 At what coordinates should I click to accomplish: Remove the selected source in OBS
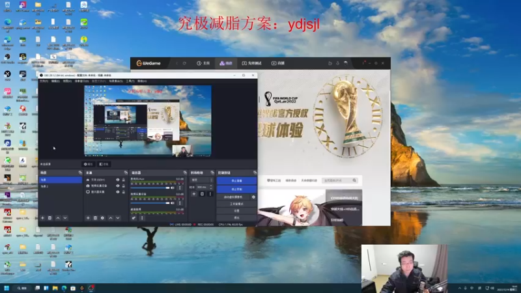click(95, 218)
